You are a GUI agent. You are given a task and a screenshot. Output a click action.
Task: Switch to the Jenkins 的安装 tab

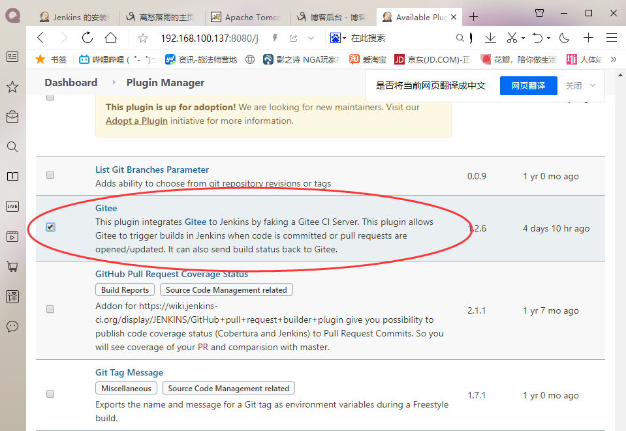point(75,17)
